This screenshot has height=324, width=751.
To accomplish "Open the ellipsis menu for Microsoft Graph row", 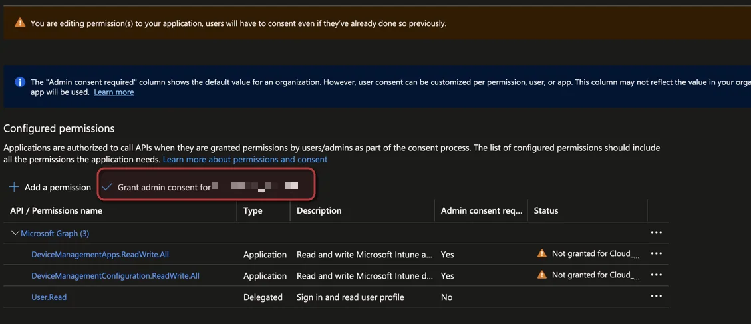I will pos(656,232).
